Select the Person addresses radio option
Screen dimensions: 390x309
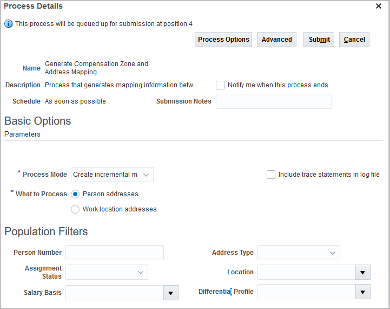pos(76,194)
